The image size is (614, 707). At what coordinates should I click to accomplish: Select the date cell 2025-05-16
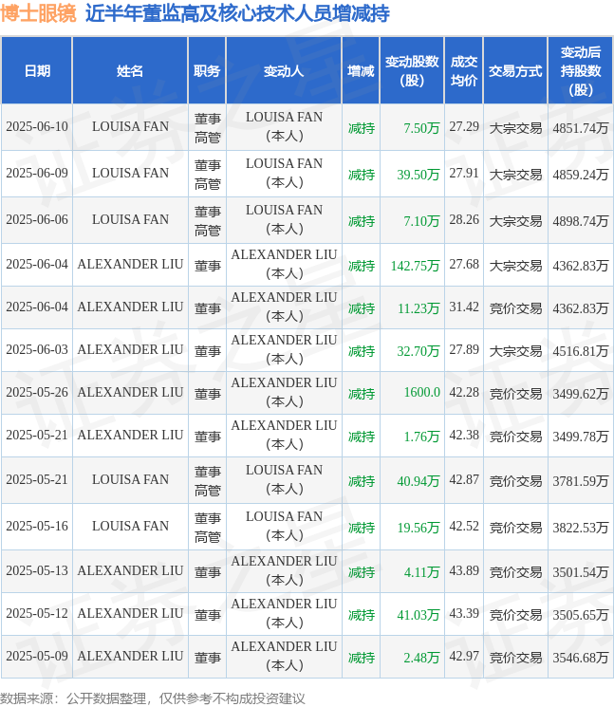[x=37, y=526]
